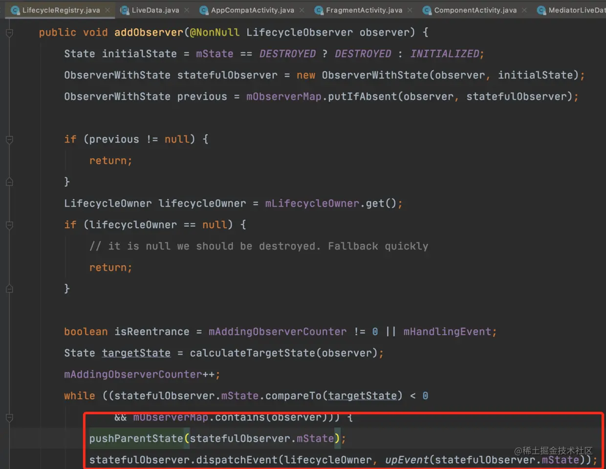Click the mLifecycleOwner field reference
Image resolution: width=606 pixels, height=469 pixels.
(312, 204)
